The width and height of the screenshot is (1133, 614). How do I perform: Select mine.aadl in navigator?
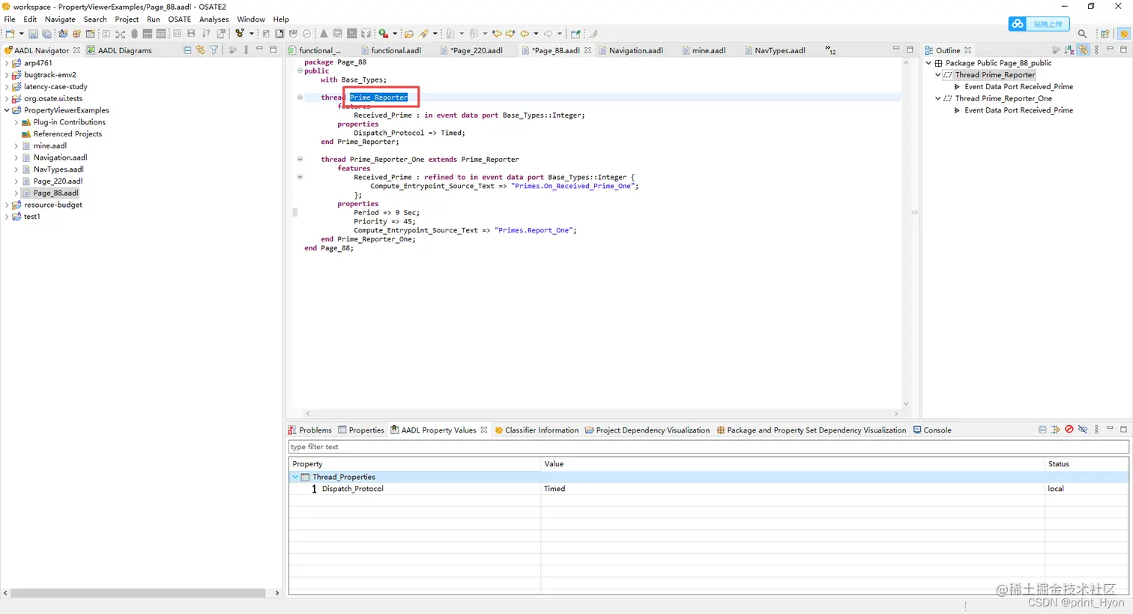click(x=49, y=145)
